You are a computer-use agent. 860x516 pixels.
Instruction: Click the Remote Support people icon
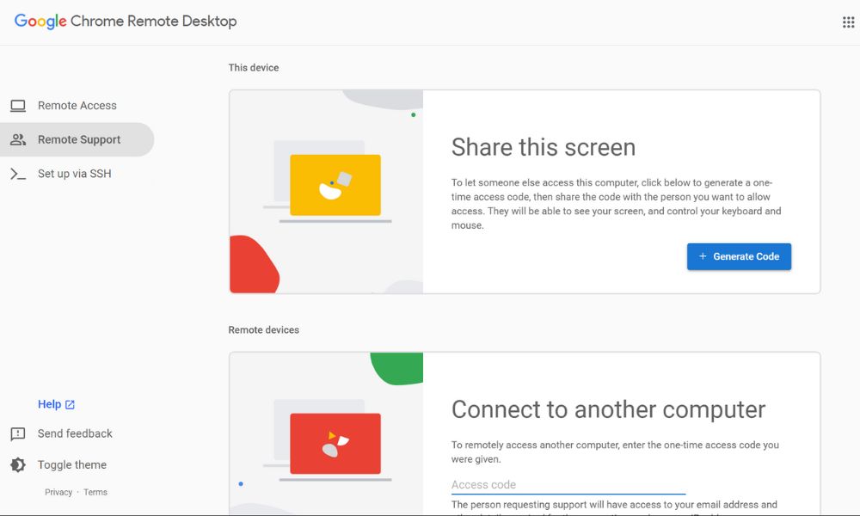(x=18, y=139)
